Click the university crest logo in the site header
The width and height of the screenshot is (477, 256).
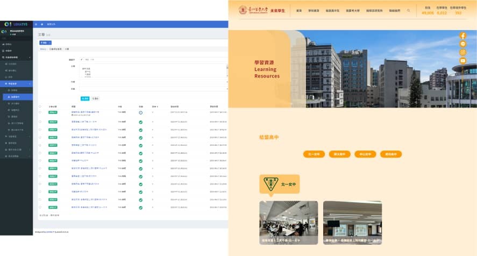tap(243, 10)
